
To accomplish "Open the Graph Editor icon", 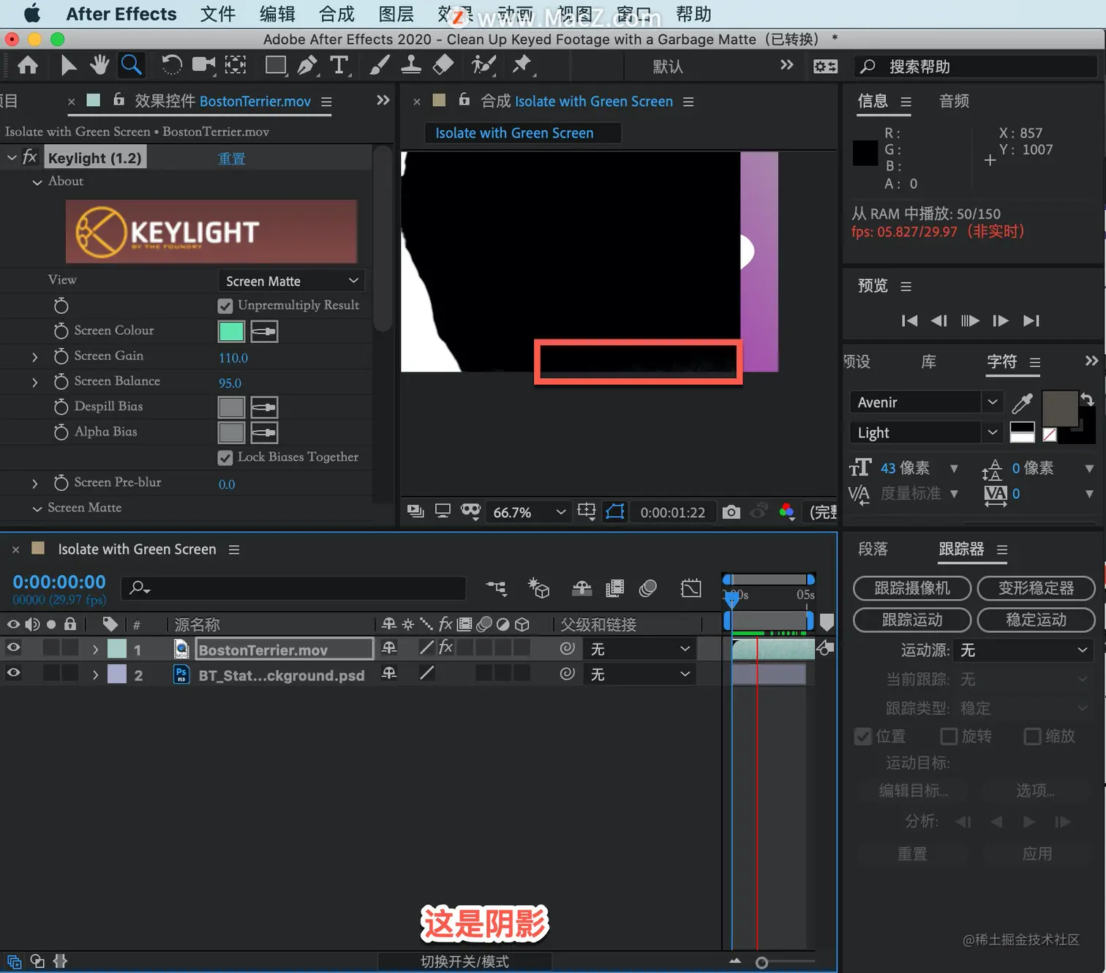I will [x=691, y=587].
